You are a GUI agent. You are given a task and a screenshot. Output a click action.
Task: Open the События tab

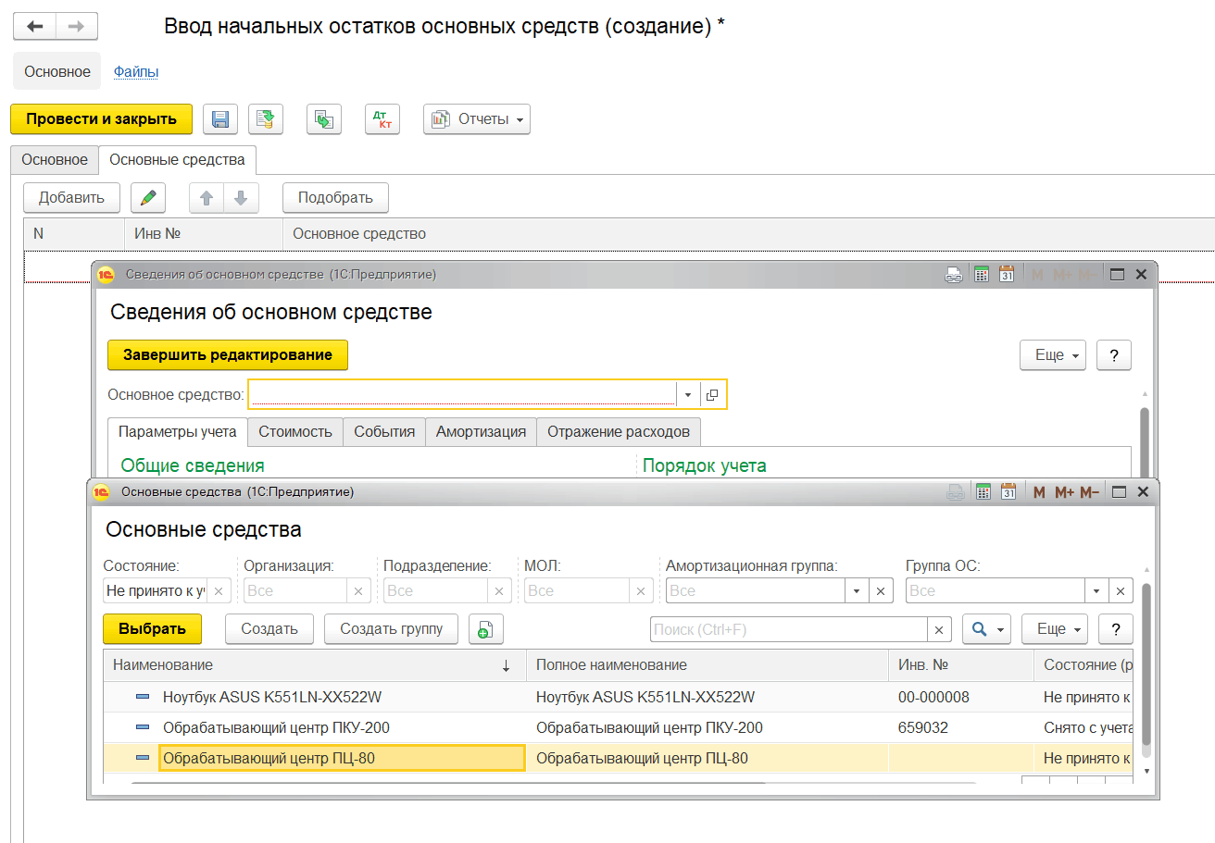tap(384, 431)
